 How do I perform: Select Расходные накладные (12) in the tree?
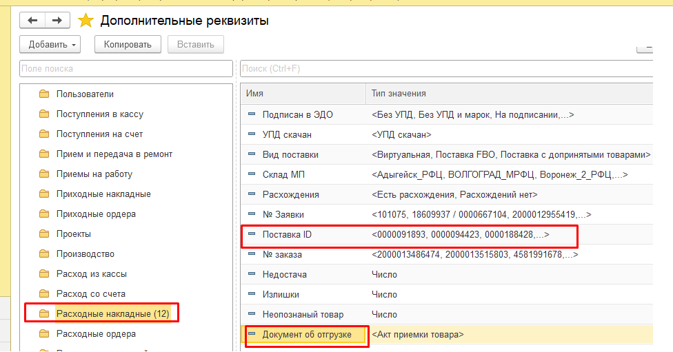click(x=113, y=314)
